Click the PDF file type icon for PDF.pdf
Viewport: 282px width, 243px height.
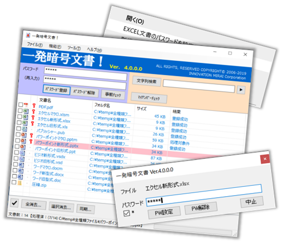(x=26, y=105)
